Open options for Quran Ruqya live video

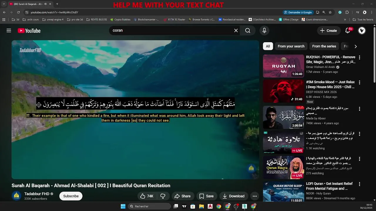coord(359,159)
